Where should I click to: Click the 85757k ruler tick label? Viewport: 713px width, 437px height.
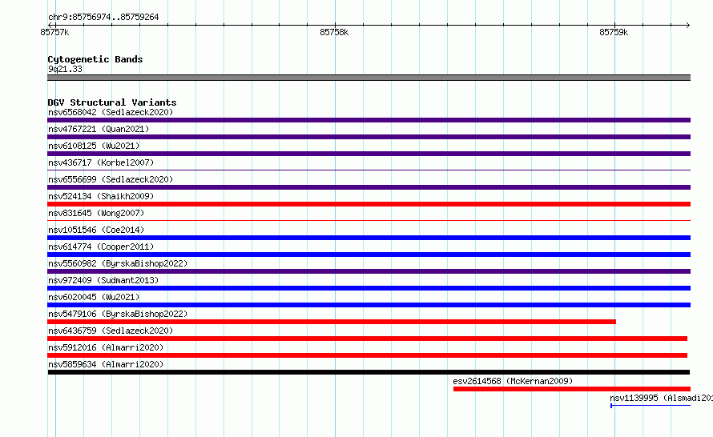pyautogui.click(x=54, y=32)
